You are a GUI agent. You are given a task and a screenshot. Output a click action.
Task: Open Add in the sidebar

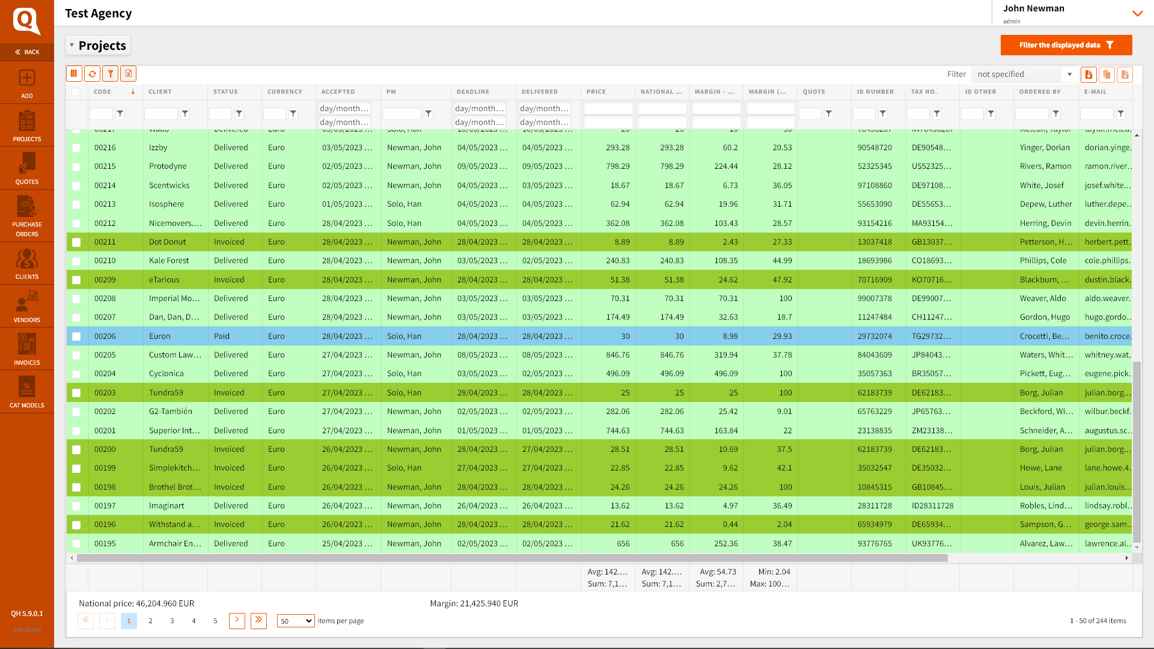tap(27, 83)
